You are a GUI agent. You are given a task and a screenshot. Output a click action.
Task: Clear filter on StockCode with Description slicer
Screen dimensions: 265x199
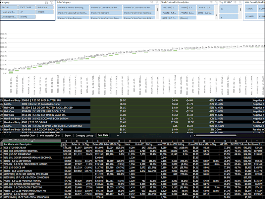216,2
